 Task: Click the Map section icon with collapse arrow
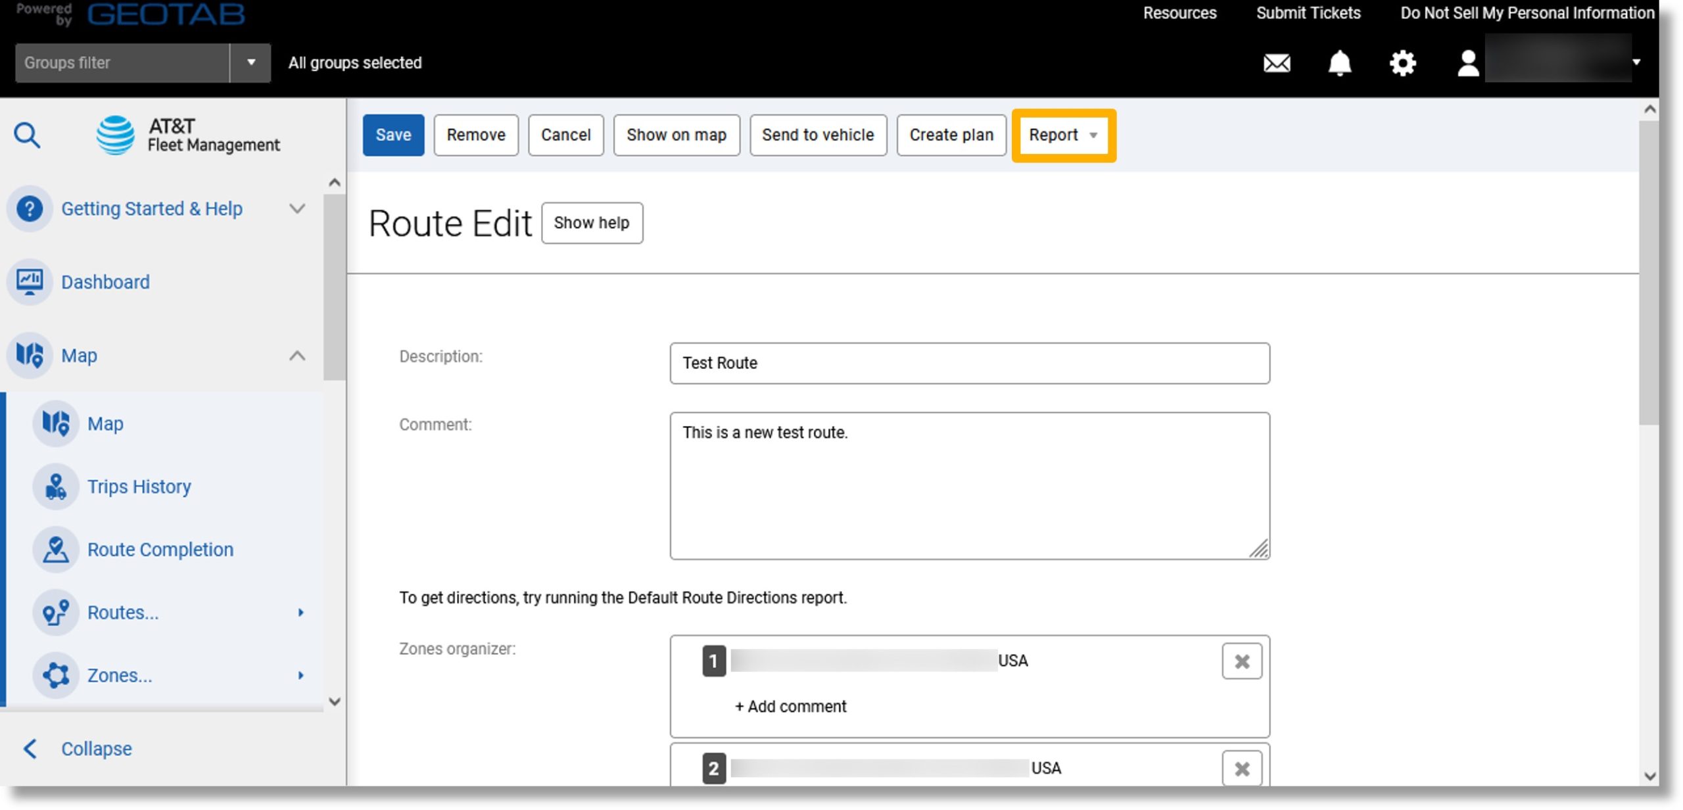(30, 356)
